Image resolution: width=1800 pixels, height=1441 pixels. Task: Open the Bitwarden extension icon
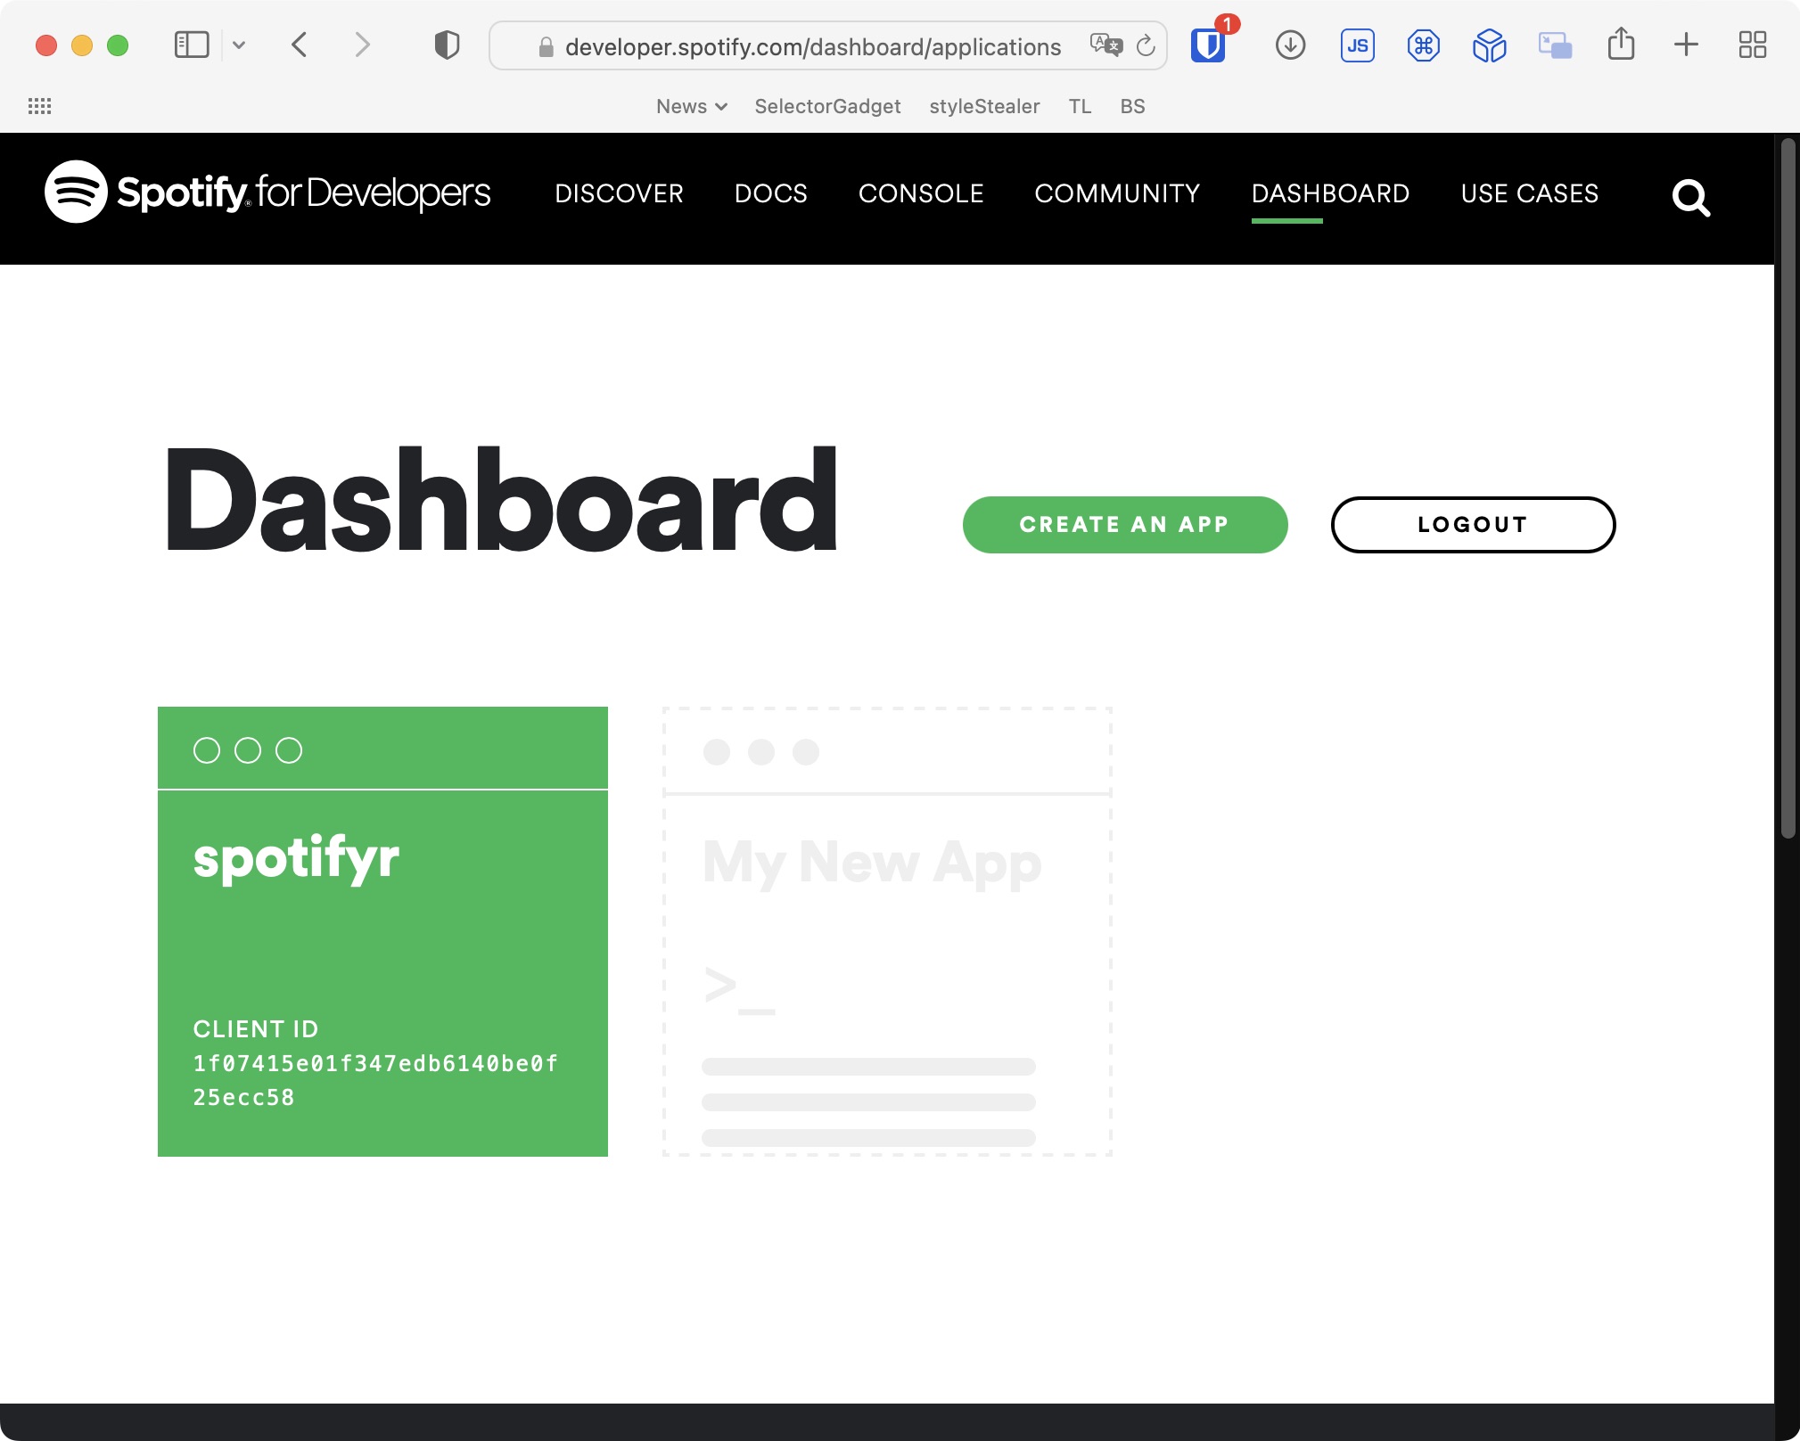[1208, 45]
